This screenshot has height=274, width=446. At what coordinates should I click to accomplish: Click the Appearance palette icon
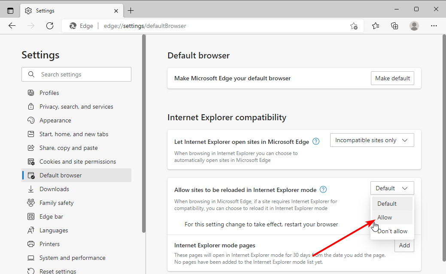click(x=31, y=120)
